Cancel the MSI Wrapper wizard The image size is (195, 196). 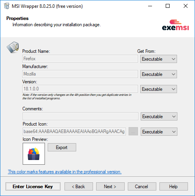(x=142, y=186)
